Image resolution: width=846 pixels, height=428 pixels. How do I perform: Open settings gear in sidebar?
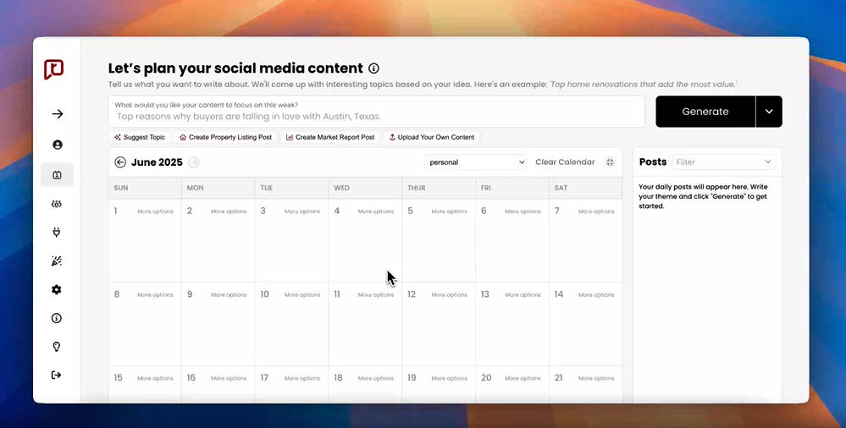pos(57,289)
